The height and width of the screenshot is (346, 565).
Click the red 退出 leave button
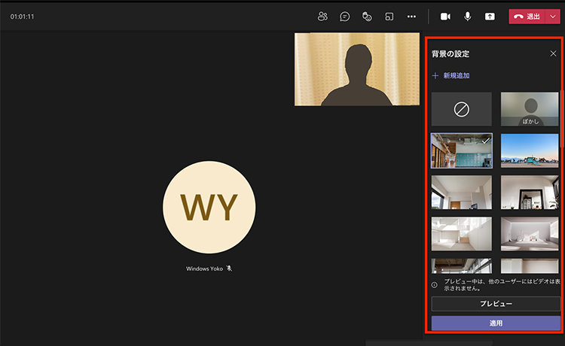527,16
